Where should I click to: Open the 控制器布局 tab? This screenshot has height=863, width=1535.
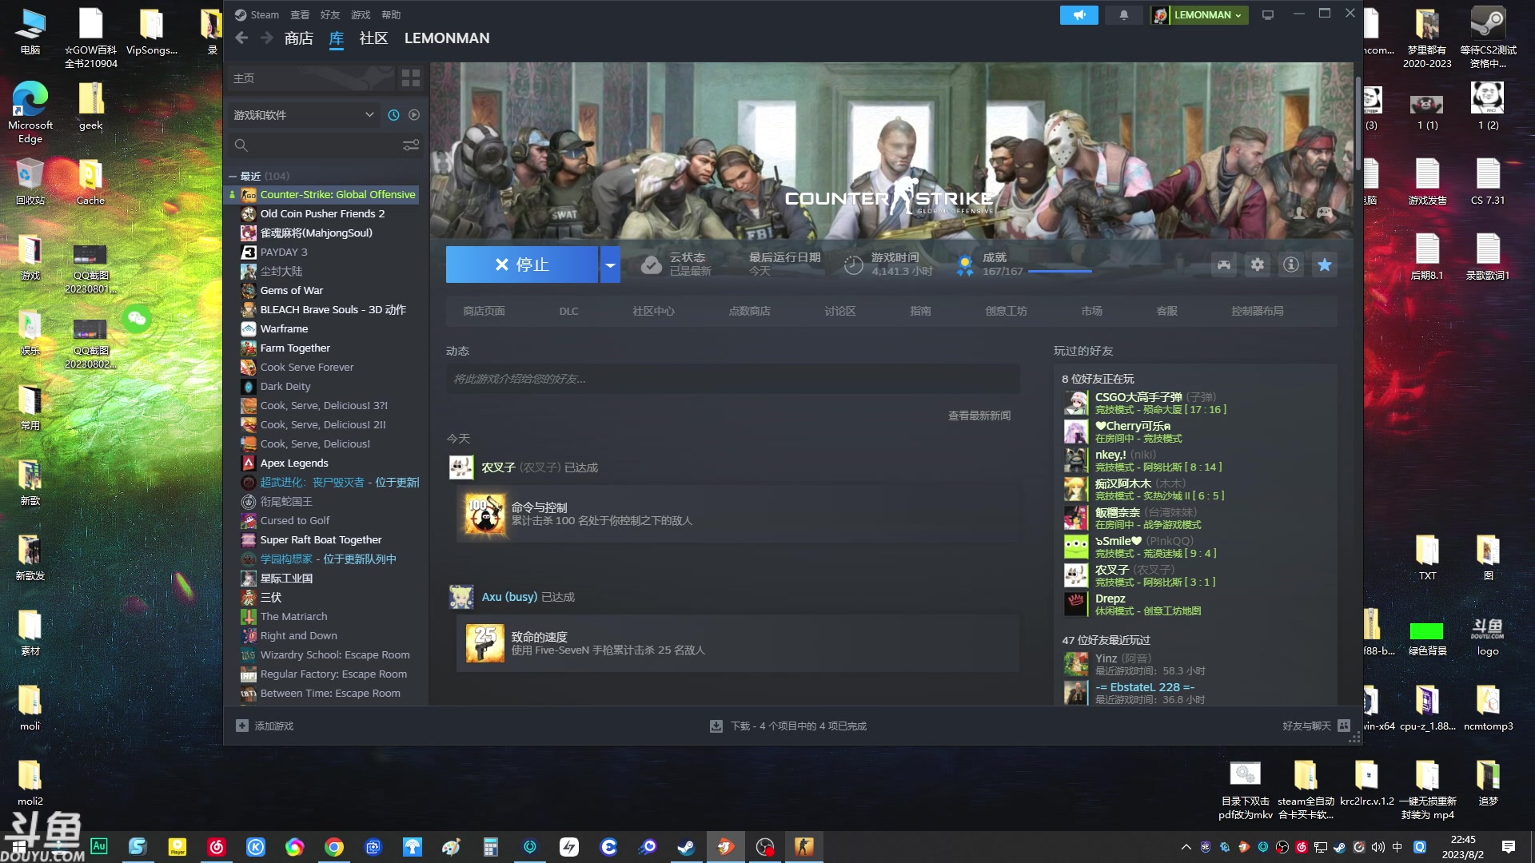(x=1258, y=311)
